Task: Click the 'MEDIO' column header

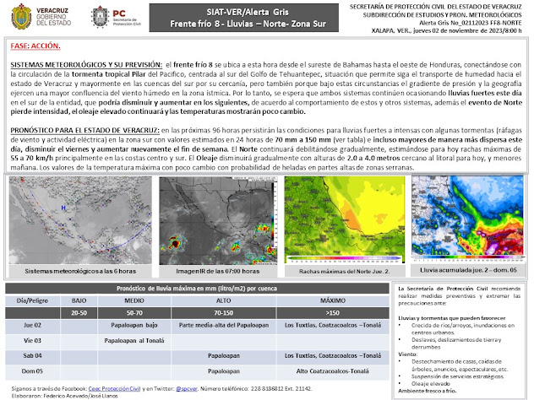Action: click(x=134, y=300)
